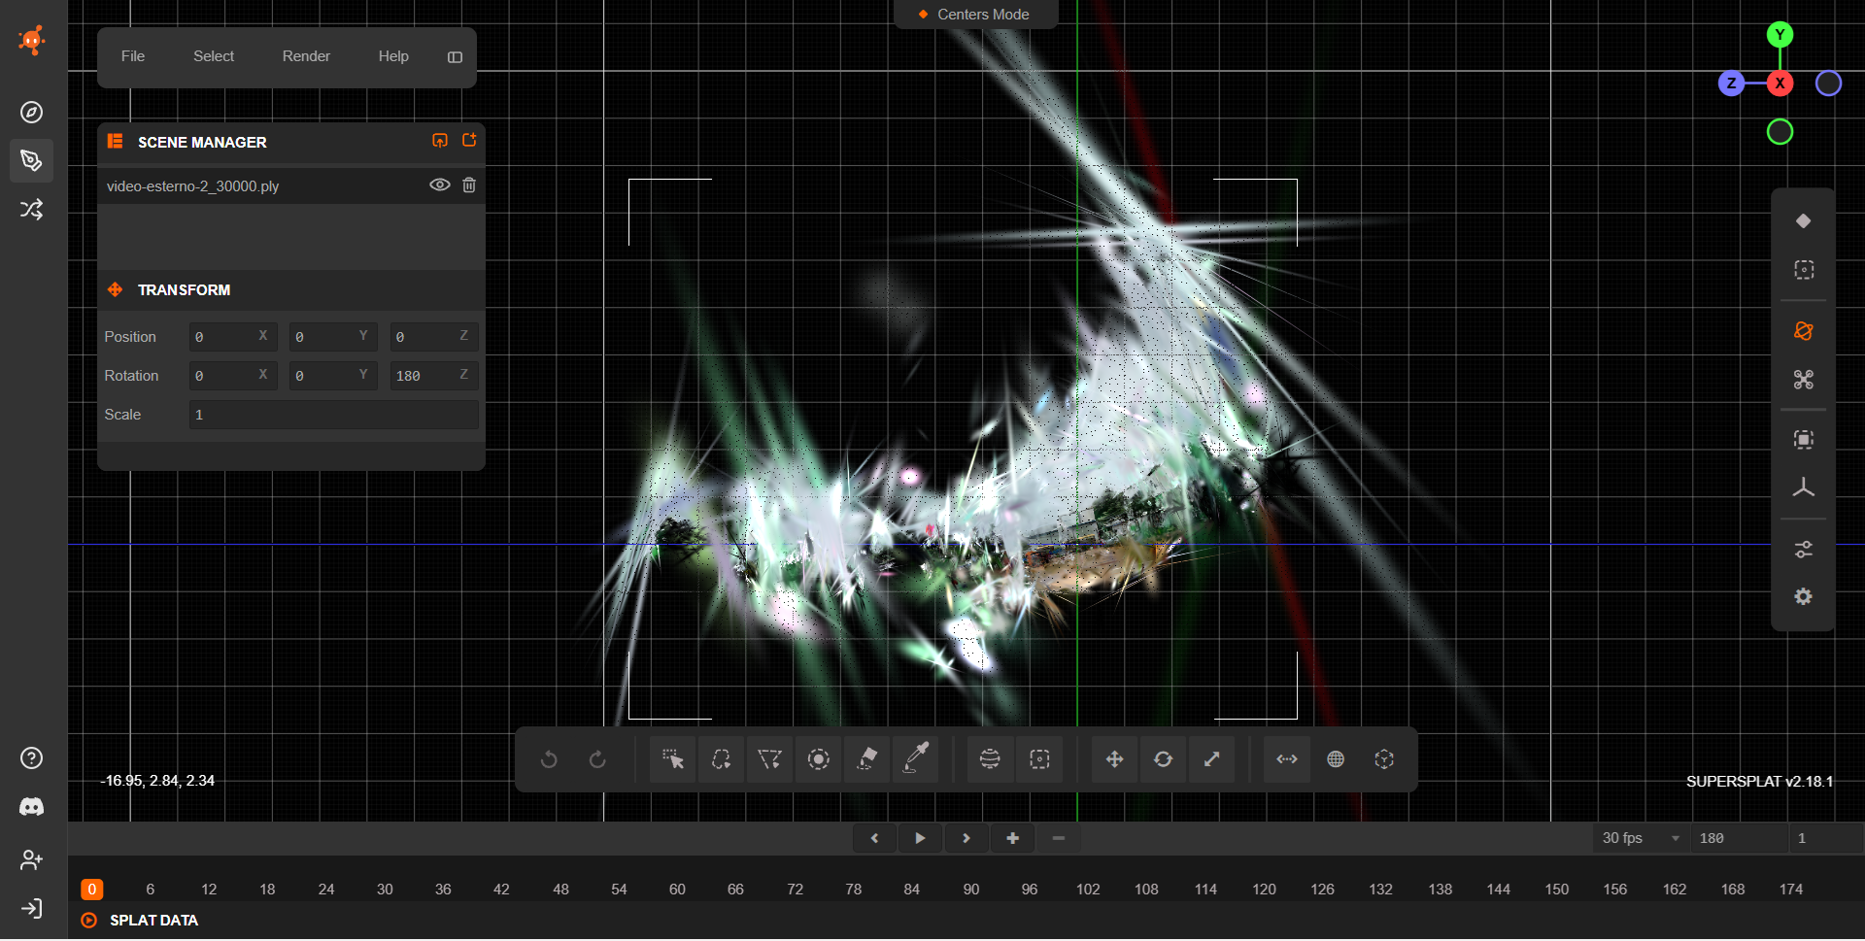The height and width of the screenshot is (941, 1865).
Task: Expand view options sliders panel
Action: point(1804,550)
